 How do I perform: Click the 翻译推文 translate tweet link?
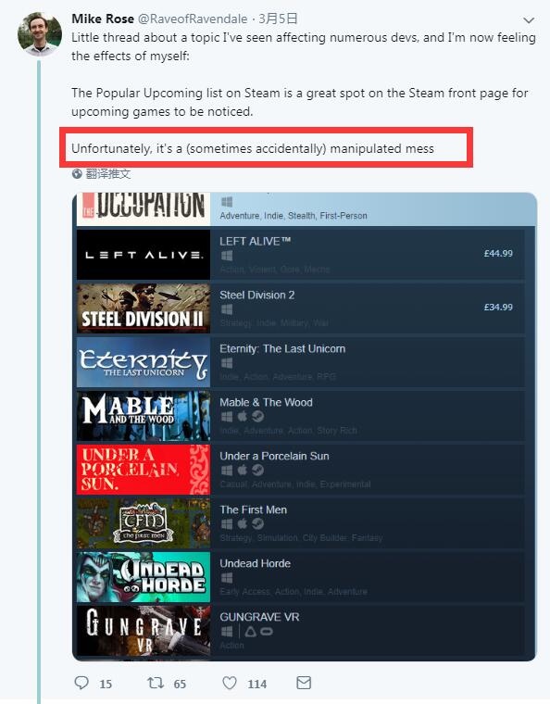[108, 174]
